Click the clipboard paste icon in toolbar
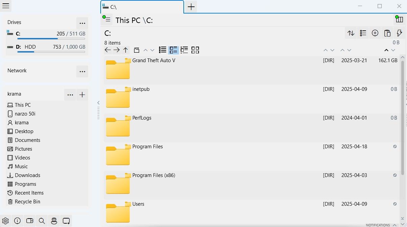This screenshot has width=407, height=227. point(387,33)
